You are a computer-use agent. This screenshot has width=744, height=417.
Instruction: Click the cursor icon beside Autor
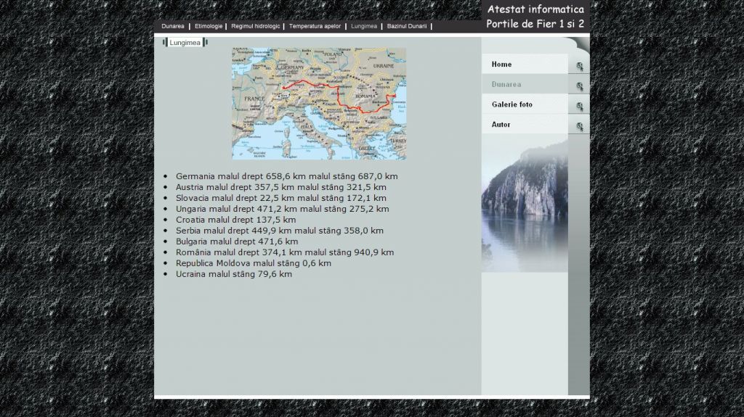click(579, 126)
